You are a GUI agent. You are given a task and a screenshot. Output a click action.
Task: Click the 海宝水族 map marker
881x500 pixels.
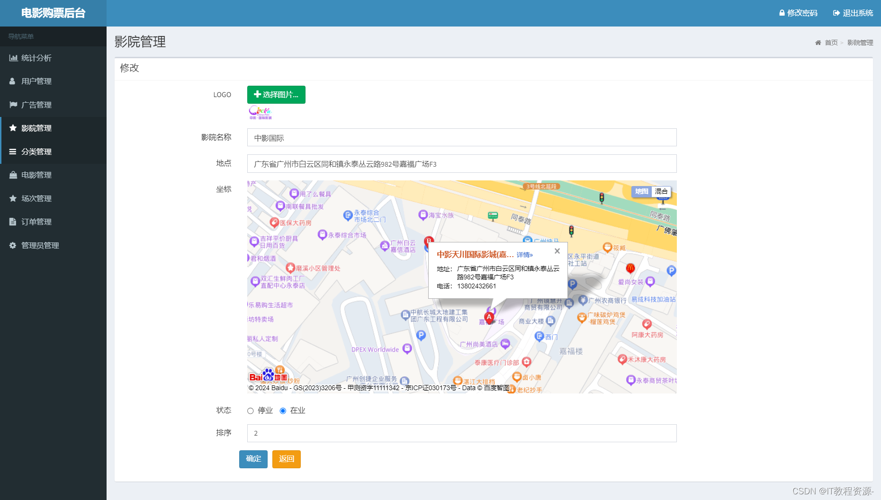point(423,215)
